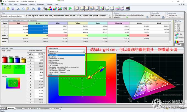
Task: Click the blue Help question mark icon
Action: [x=39, y=9]
